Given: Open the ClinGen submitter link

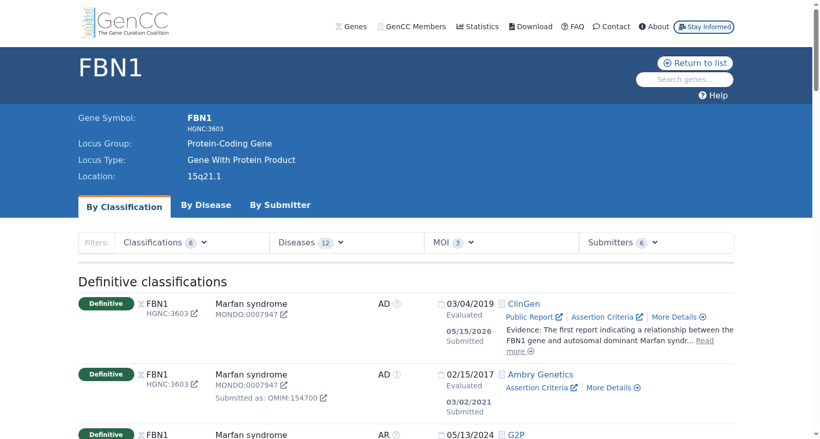Looking at the screenshot, I should point(524,304).
